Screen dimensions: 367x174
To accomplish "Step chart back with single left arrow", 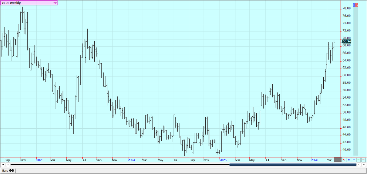I will (8, 165).
